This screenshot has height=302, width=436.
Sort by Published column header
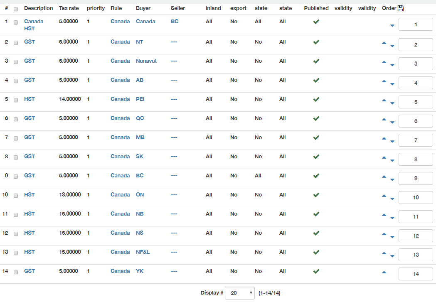click(x=316, y=8)
